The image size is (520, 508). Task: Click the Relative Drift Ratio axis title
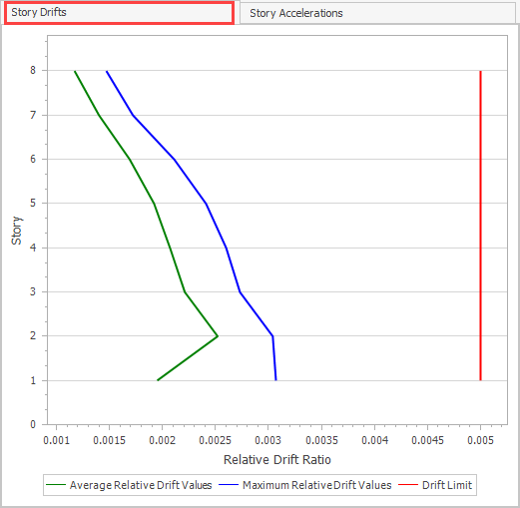point(277,460)
